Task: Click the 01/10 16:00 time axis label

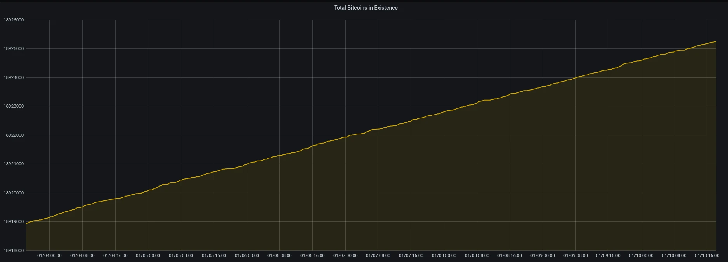Action: tap(707, 255)
